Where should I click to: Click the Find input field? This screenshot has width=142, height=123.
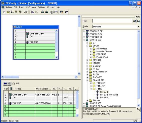tap(112, 21)
